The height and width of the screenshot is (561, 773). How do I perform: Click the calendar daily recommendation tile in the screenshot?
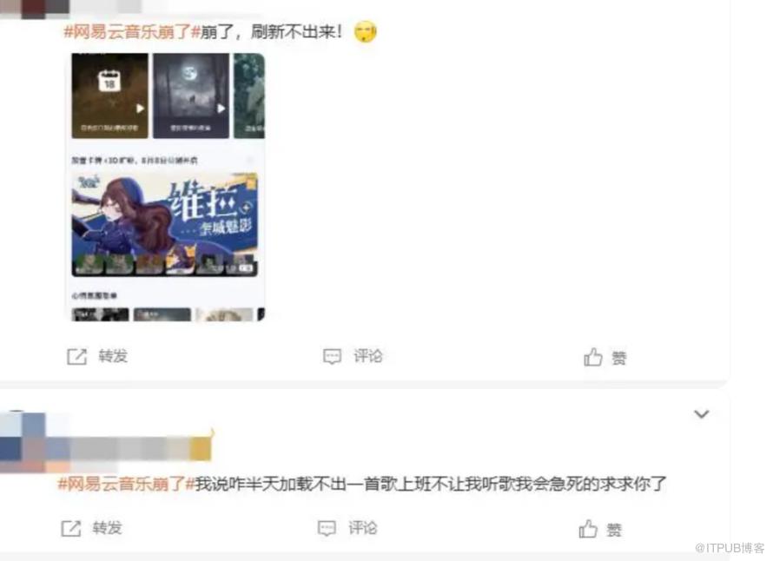point(109,96)
